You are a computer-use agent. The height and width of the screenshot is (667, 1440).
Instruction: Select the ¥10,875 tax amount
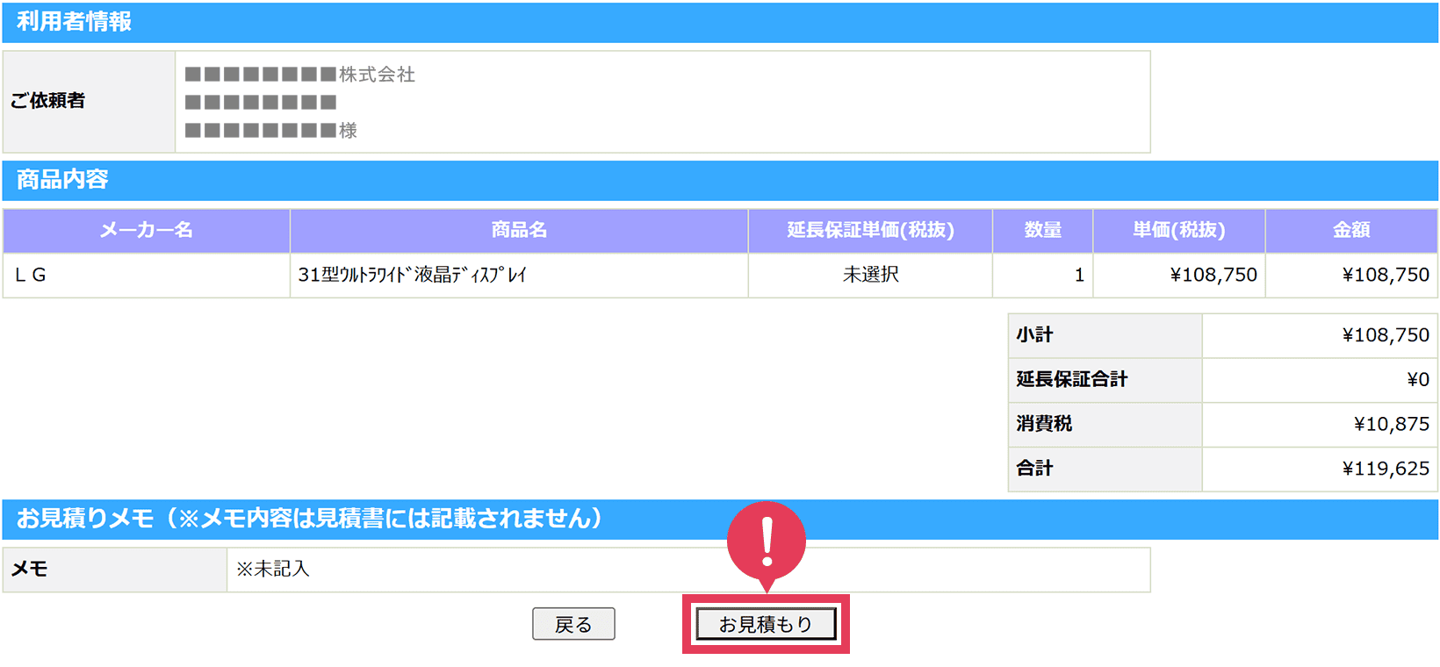[x=1392, y=424]
